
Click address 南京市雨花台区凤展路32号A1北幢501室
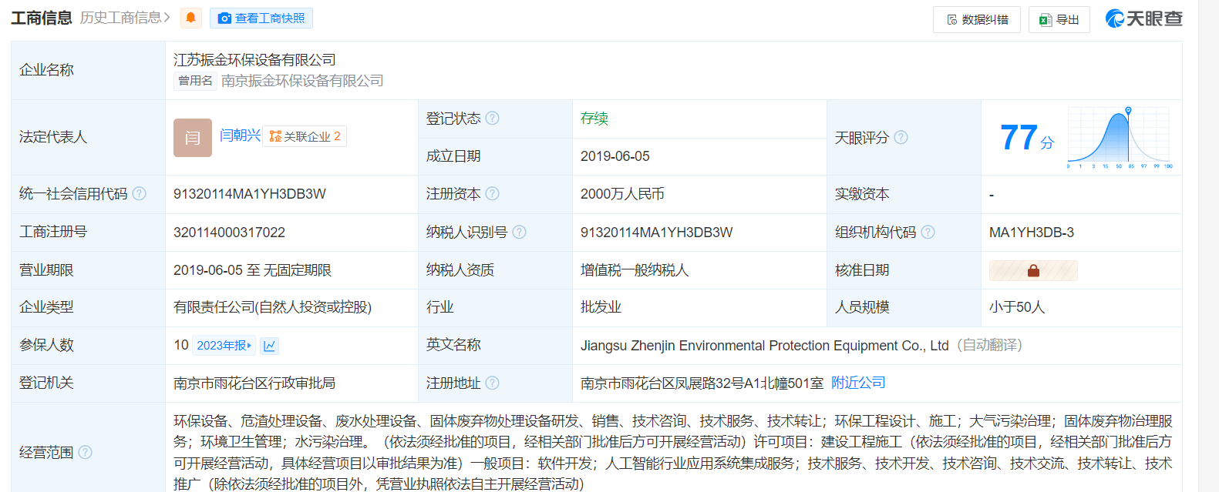(x=702, y=383)
